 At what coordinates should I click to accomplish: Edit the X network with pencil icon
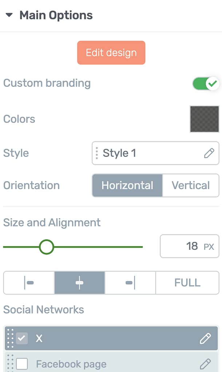[205, 339]
